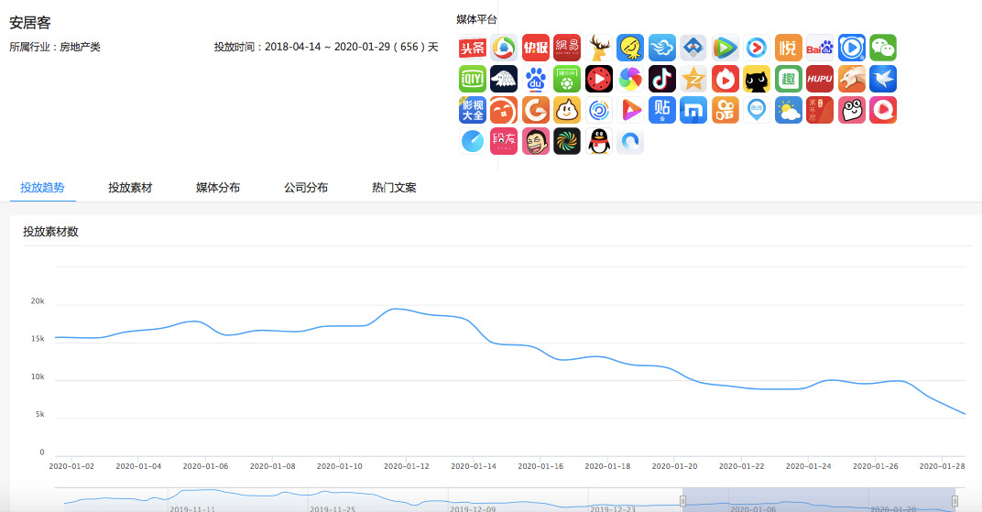Select the Baidu logo icon
This screenshot has height=512, width=982.
pyautogui.click(x=820, y=48)
